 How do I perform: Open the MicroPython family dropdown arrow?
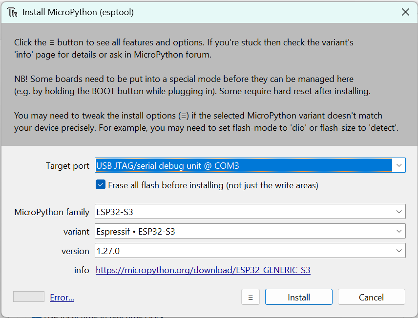399,212
